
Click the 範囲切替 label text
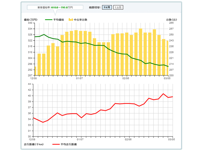95,7
